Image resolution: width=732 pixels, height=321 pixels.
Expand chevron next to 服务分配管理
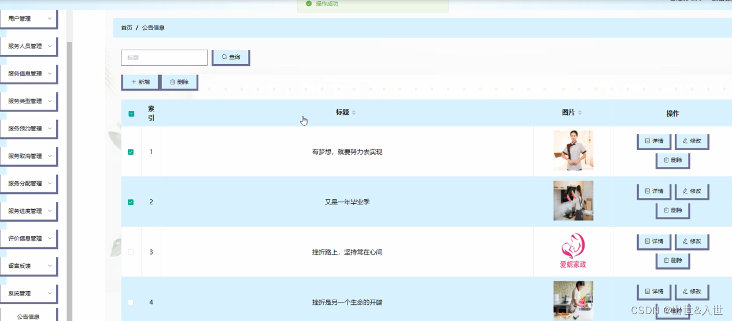click(50, 184)
